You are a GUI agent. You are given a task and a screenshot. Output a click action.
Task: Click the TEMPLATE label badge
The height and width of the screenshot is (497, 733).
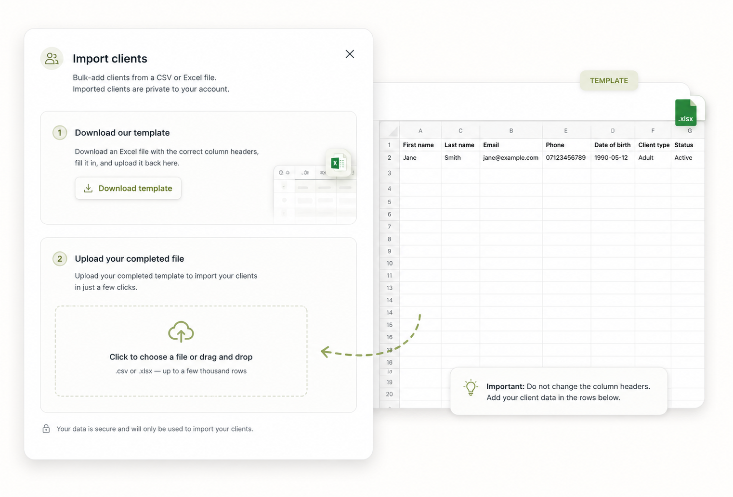(x=609, y=80)
